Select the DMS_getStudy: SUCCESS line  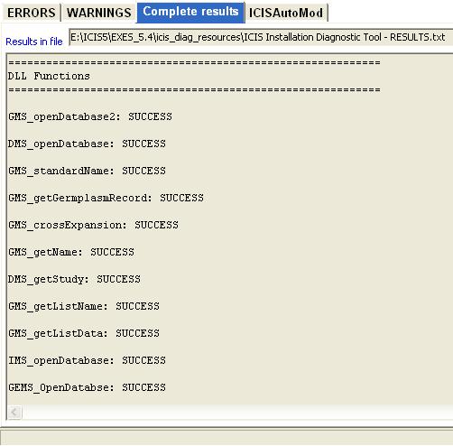click(x=74, y=279)
